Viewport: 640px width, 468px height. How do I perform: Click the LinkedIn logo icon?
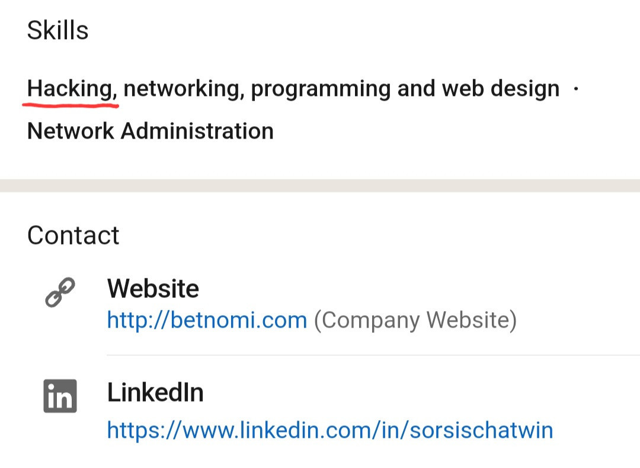pos(60,396)
